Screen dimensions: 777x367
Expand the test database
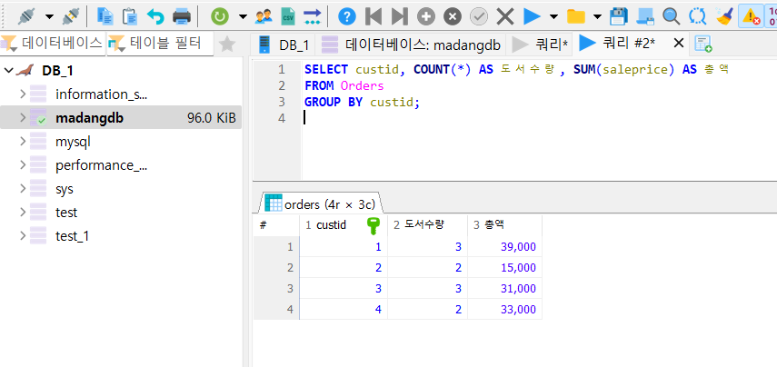click(23, 212)
